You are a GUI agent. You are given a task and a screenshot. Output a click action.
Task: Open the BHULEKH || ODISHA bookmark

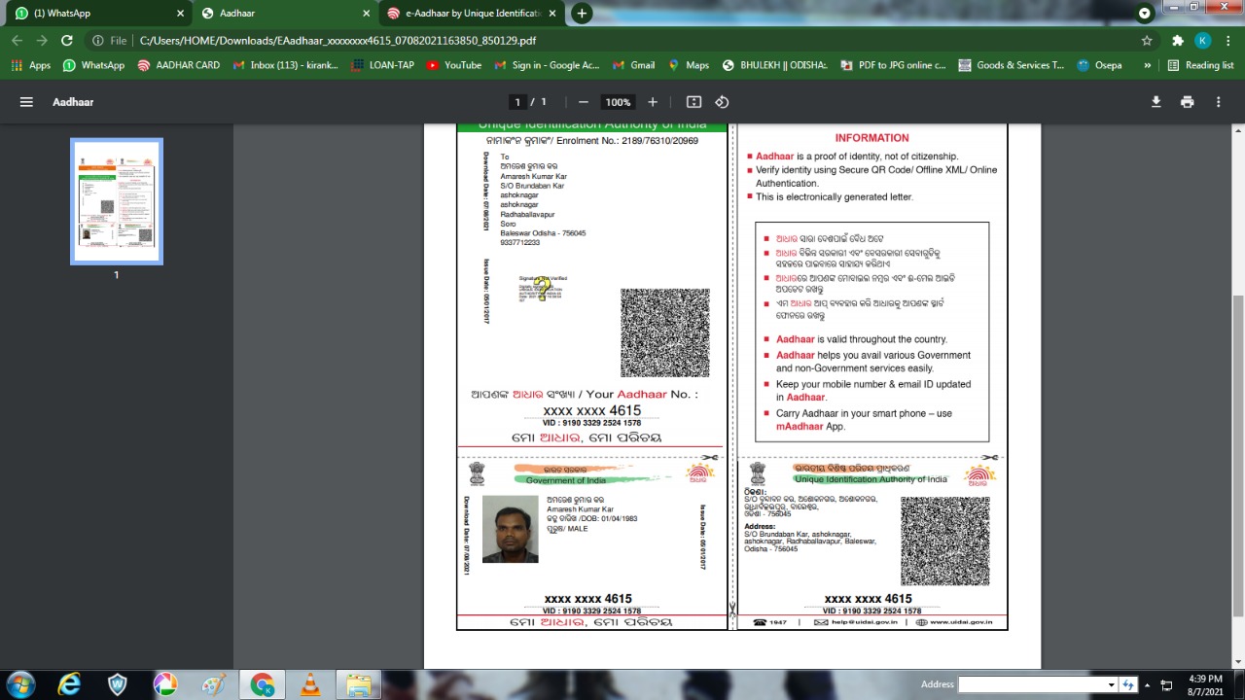click(x=775, y=65)
